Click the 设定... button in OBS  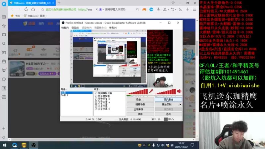[140, 100]
